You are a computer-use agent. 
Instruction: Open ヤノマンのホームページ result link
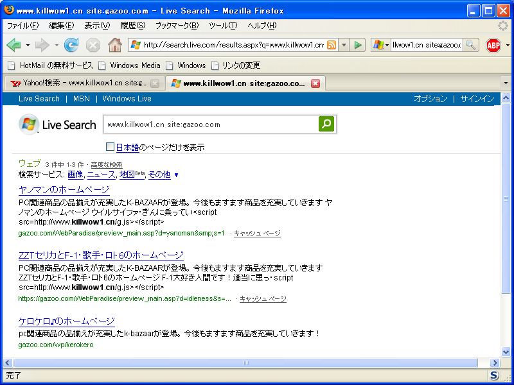(64, 190)
